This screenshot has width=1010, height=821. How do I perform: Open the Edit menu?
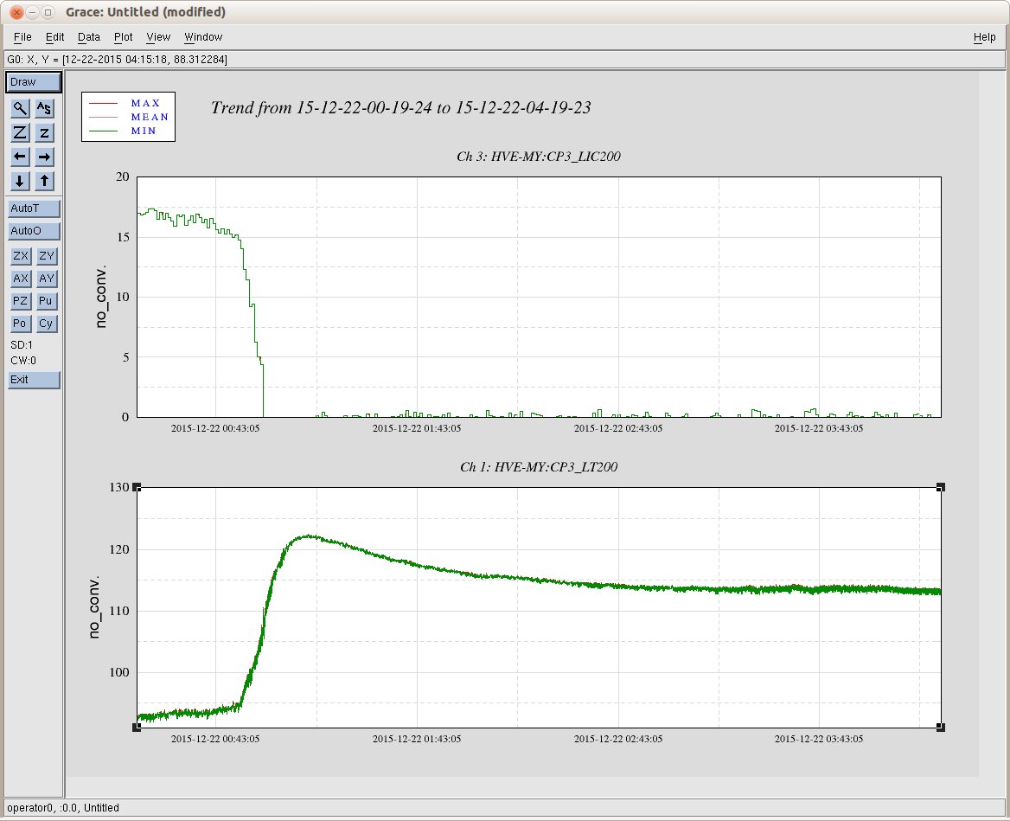tap(54, 37)
